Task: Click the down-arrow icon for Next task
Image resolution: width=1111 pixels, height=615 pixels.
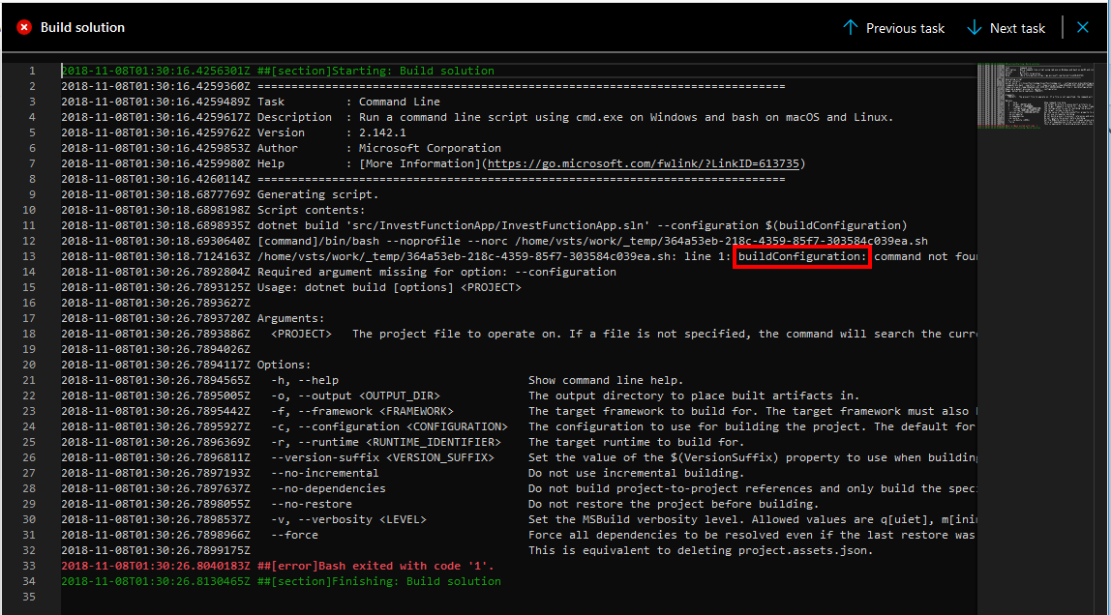Action: 974,27
